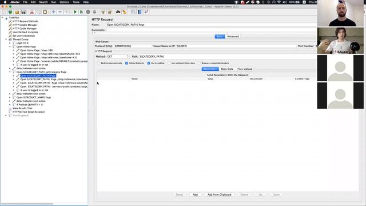Click the New test plan toolbar icon
Screen dimensions: 366x206
(4, 11)
